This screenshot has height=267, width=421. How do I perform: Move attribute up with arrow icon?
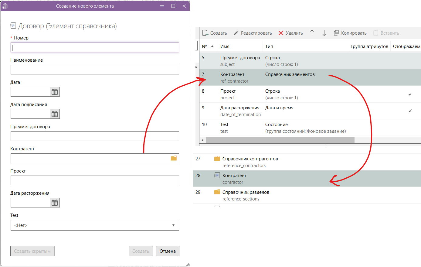(x=312, y=33)
